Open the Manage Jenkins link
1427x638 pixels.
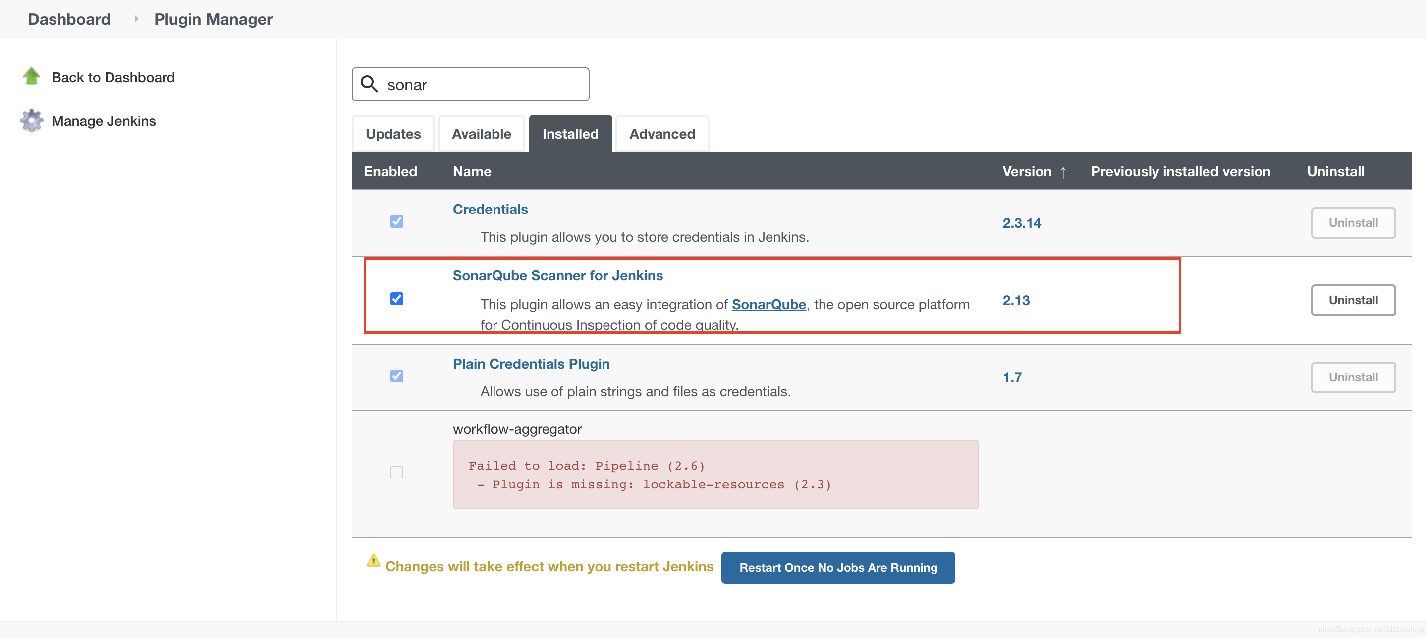[x=104, y=121]
